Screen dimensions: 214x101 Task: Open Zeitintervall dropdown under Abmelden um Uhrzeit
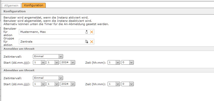click(x=48, y=78)
